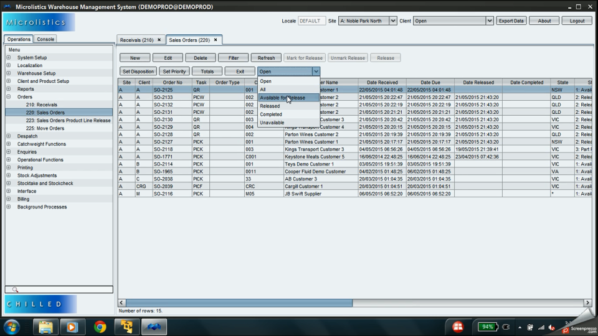Show hidden tray icons arrow
The width and height of the screenshot is (598, 336).
520,327
